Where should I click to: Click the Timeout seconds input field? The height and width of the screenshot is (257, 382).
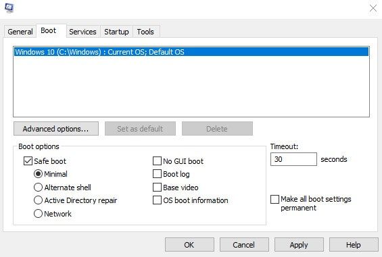(293, 159)
